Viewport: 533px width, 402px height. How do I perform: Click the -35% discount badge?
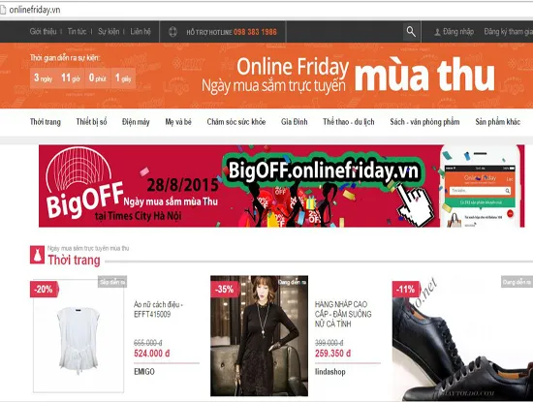point(225,290)
